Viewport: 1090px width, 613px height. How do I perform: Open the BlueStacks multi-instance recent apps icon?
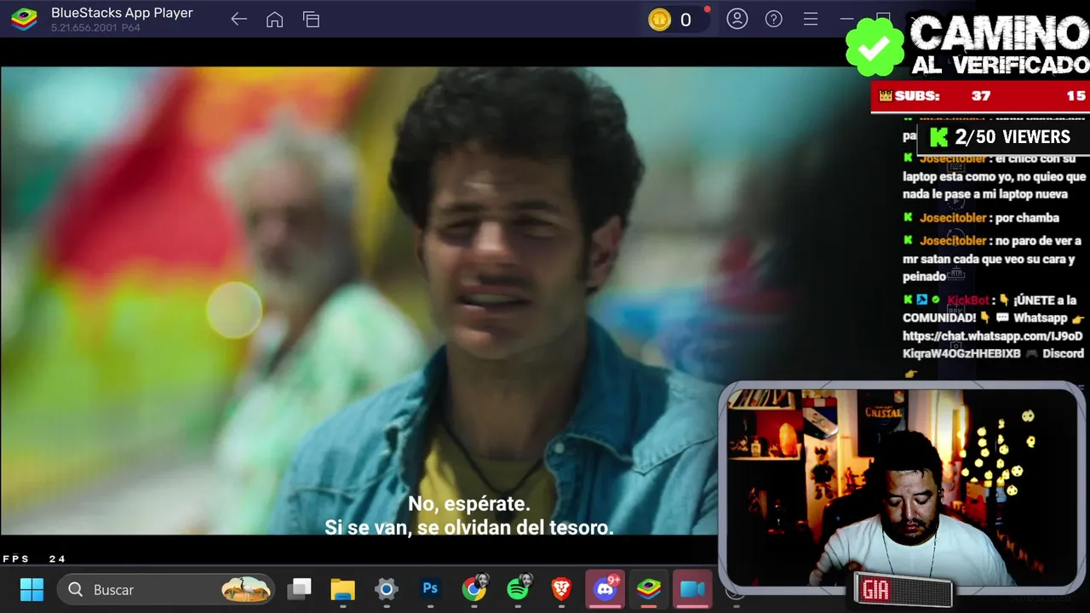click(311, 20)
